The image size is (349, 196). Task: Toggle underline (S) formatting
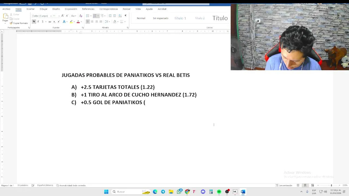(43, 22)
